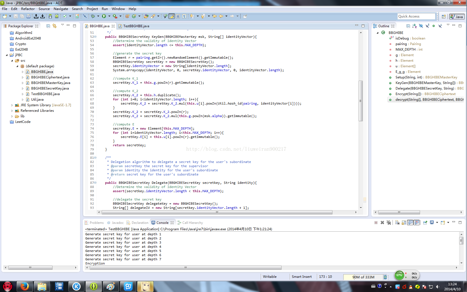
Task: Collapse the jPBC project node
Action: 7,55
